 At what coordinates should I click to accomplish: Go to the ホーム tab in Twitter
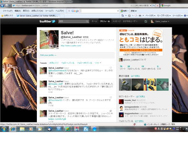coord(94,21)
